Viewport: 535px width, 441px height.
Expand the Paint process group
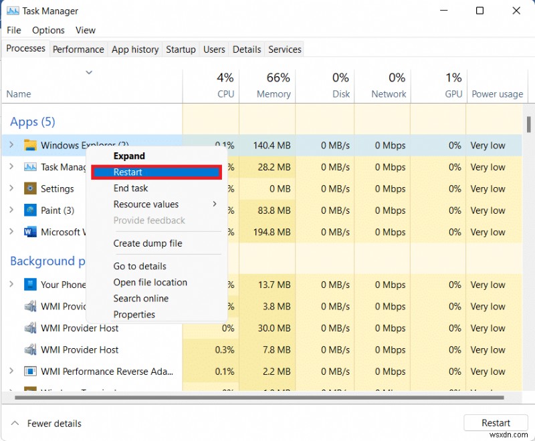point(11,210)
